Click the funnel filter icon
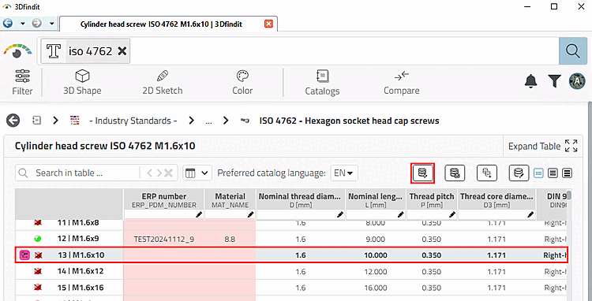 click(554, 80)
